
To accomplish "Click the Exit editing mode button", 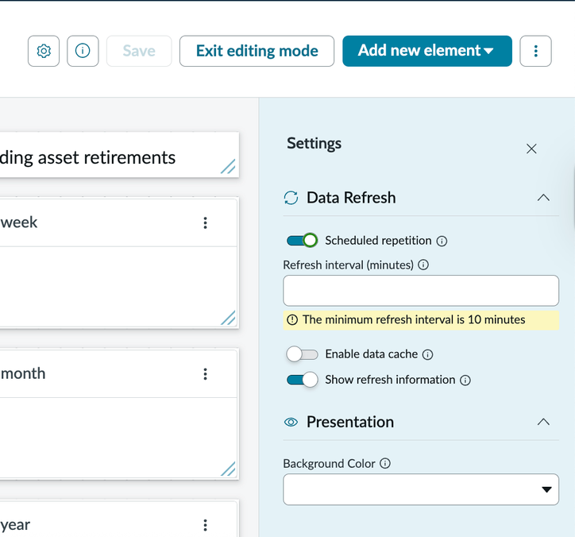I will (x=257, y=51).
